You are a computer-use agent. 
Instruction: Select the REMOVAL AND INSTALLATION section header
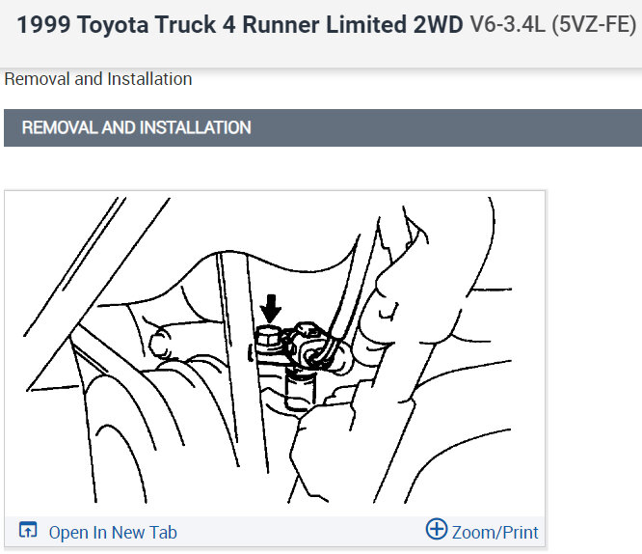click(323, 127)
